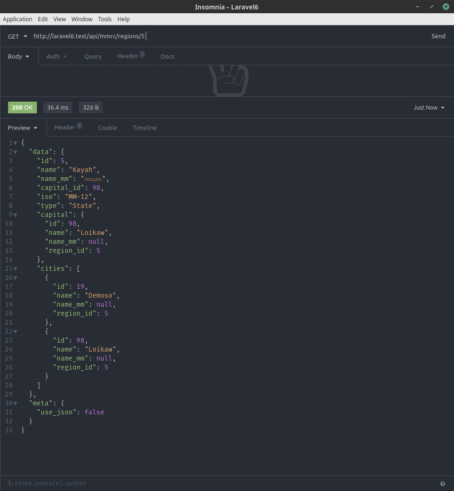Open the Docs tab

point(167,56)
